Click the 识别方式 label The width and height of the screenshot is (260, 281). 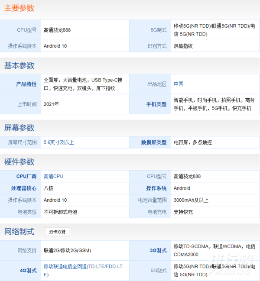tap(157, 46)
